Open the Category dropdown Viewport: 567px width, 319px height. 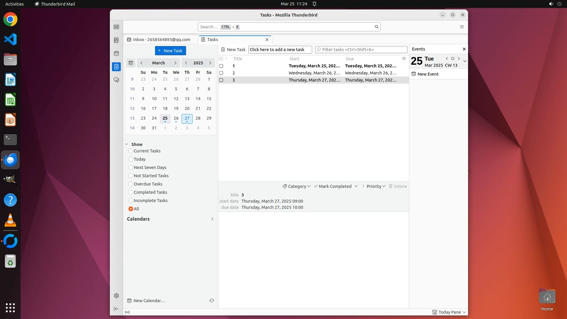(296, 186)
